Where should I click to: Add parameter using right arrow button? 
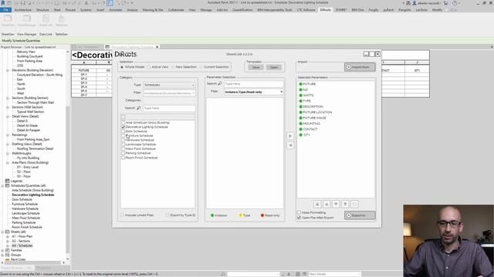pos(290,136)
